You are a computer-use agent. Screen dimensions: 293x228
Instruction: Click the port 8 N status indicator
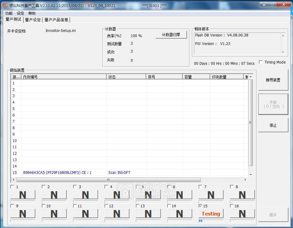click(242, 195)
